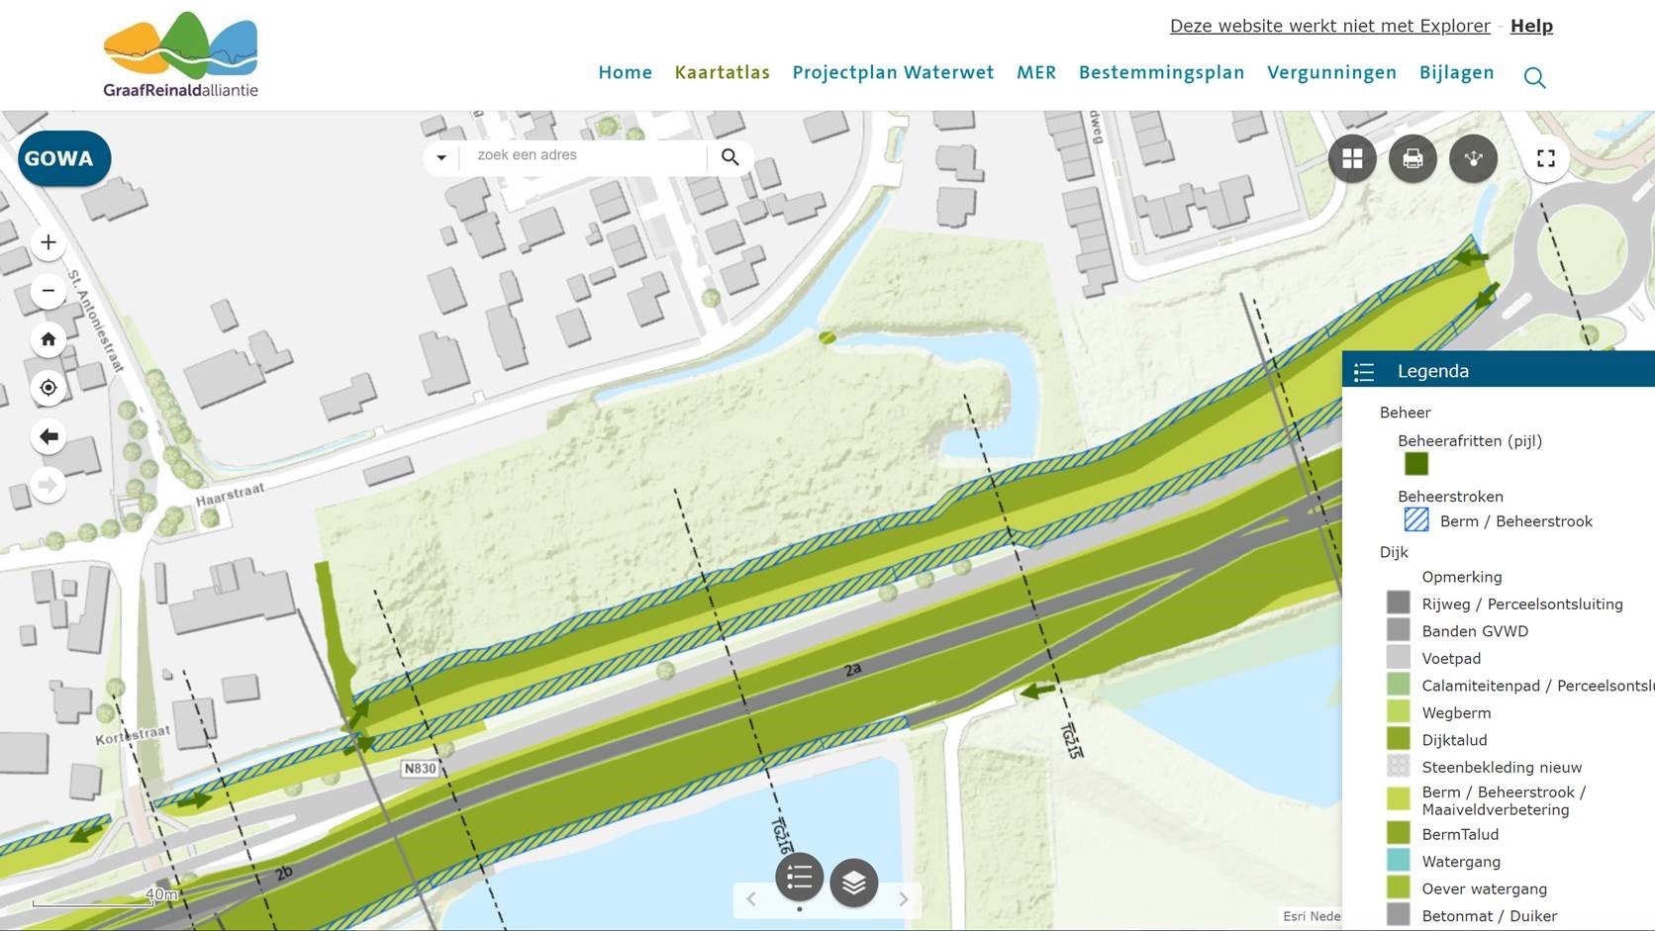Click the Esri attribution text
Image resolution: width=1655 pixels, height=931 pixels.
[x=1312, y=916]
